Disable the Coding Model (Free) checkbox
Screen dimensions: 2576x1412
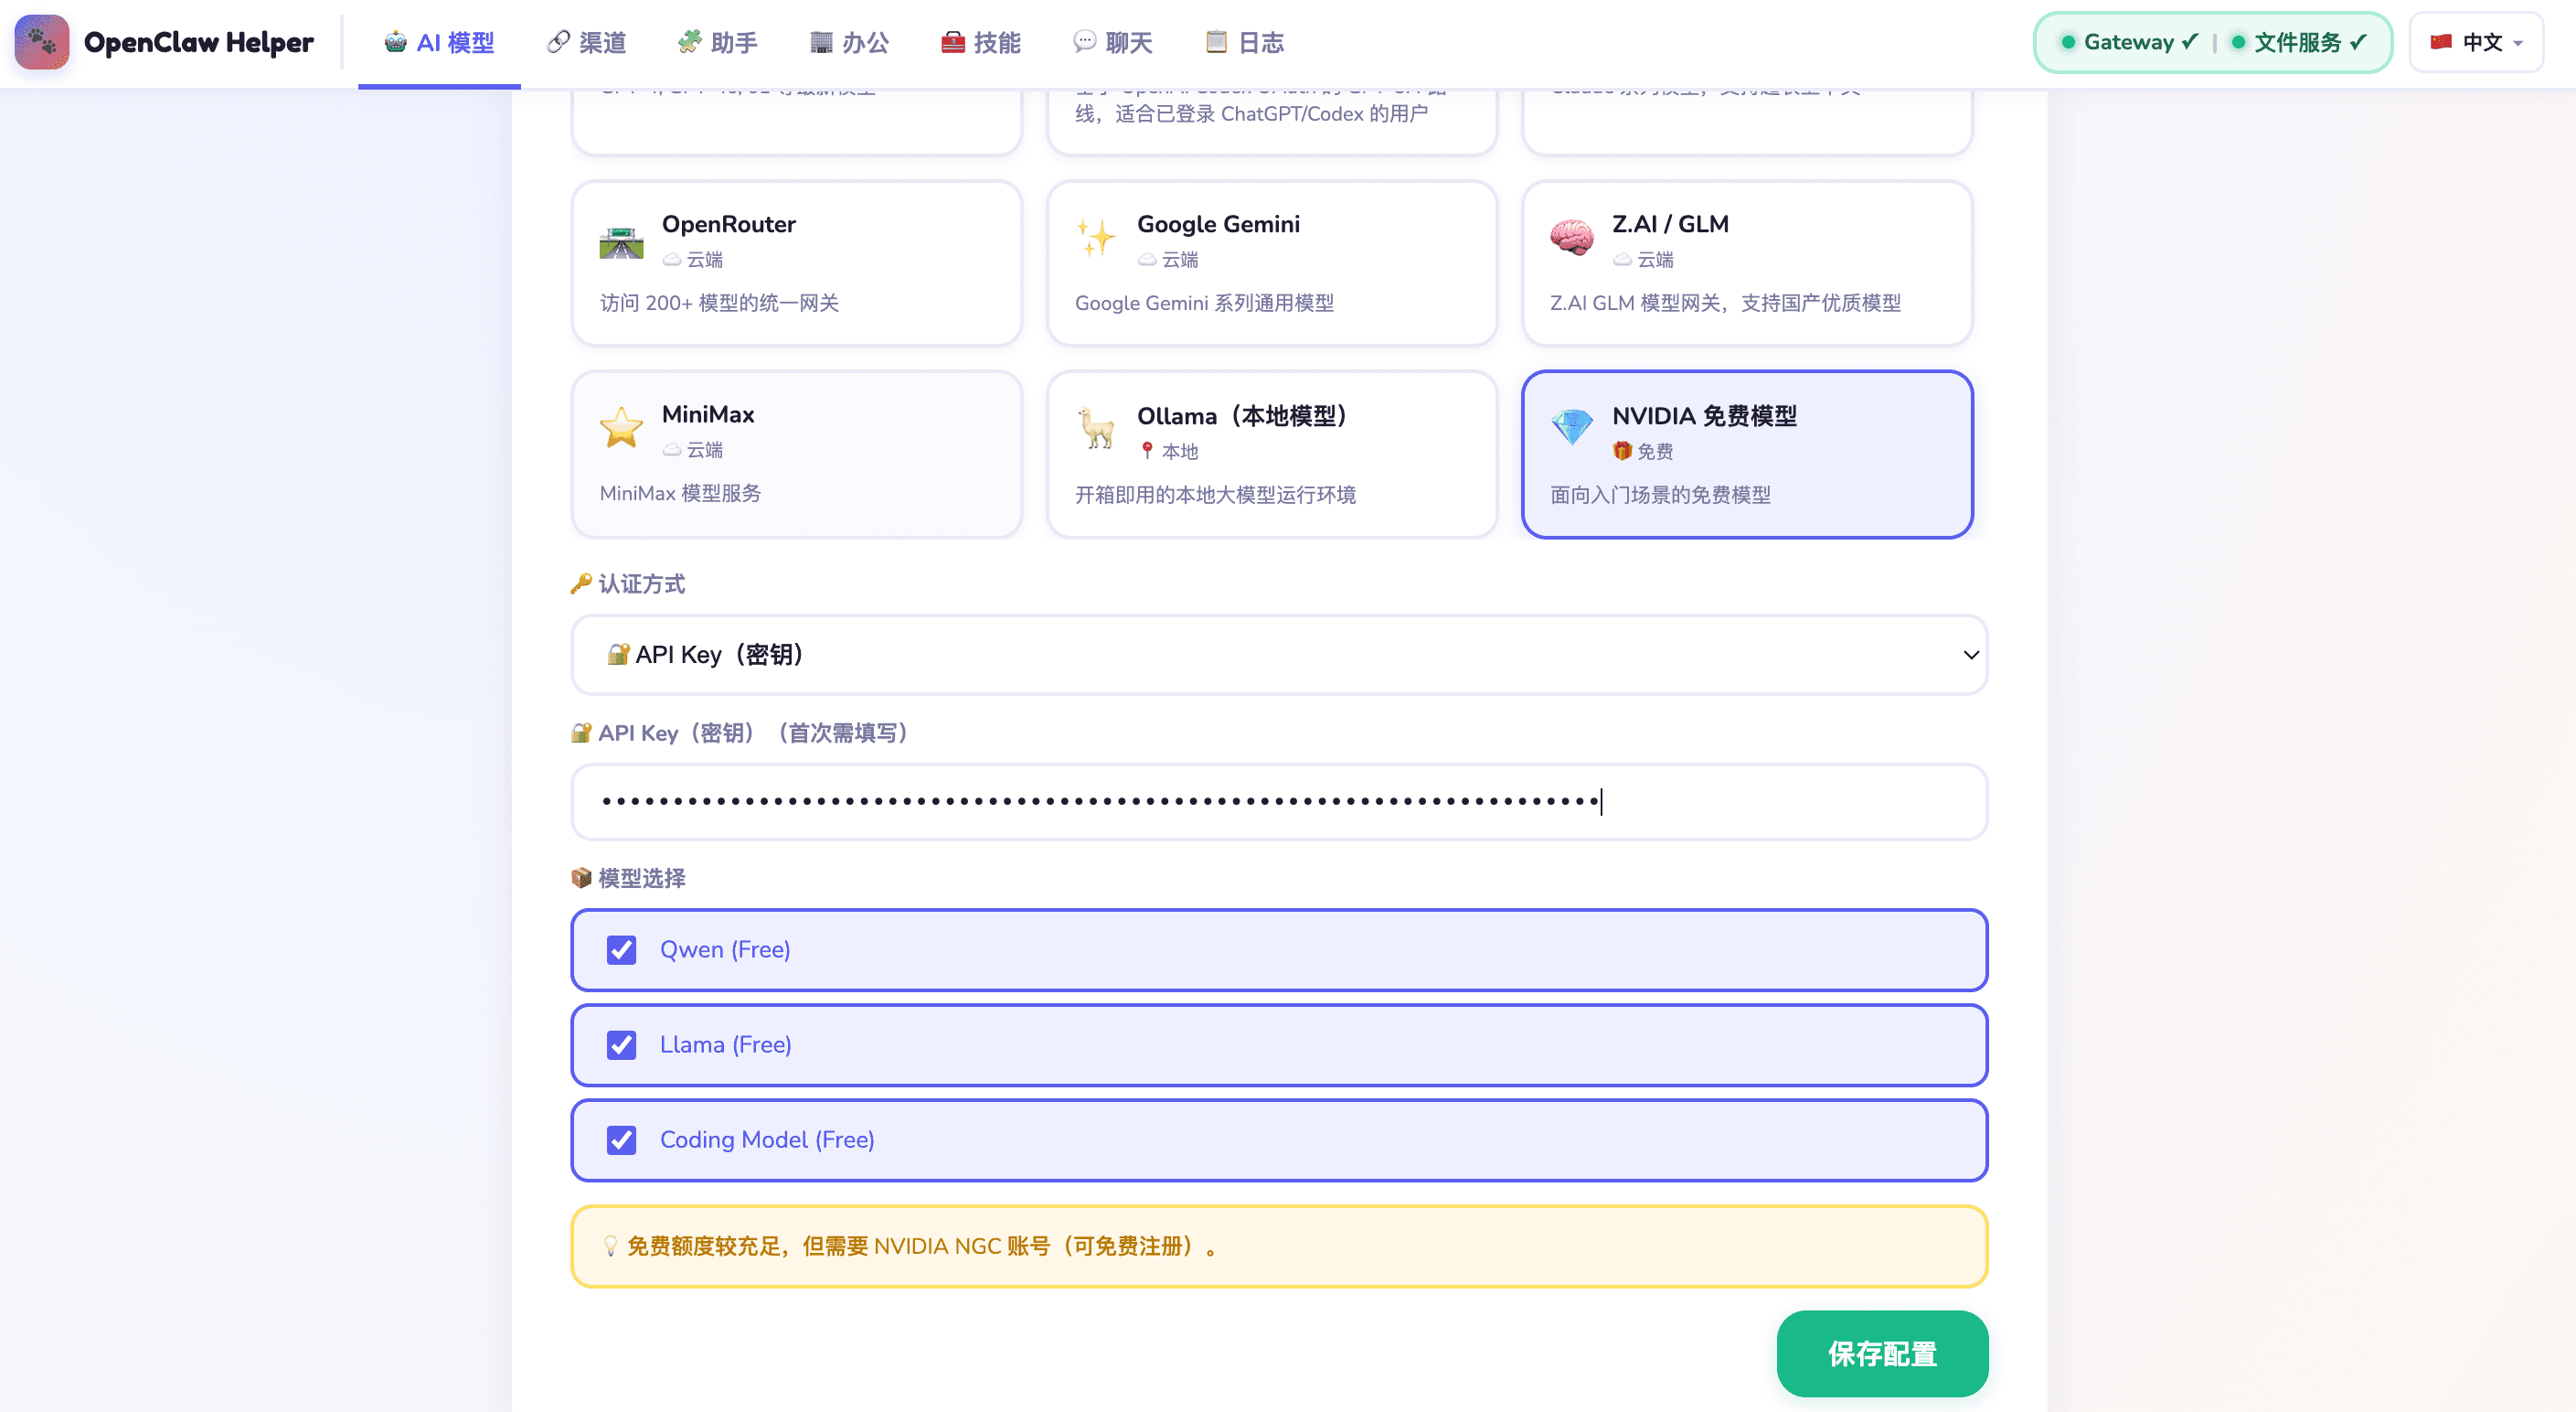coord(621,1139)
